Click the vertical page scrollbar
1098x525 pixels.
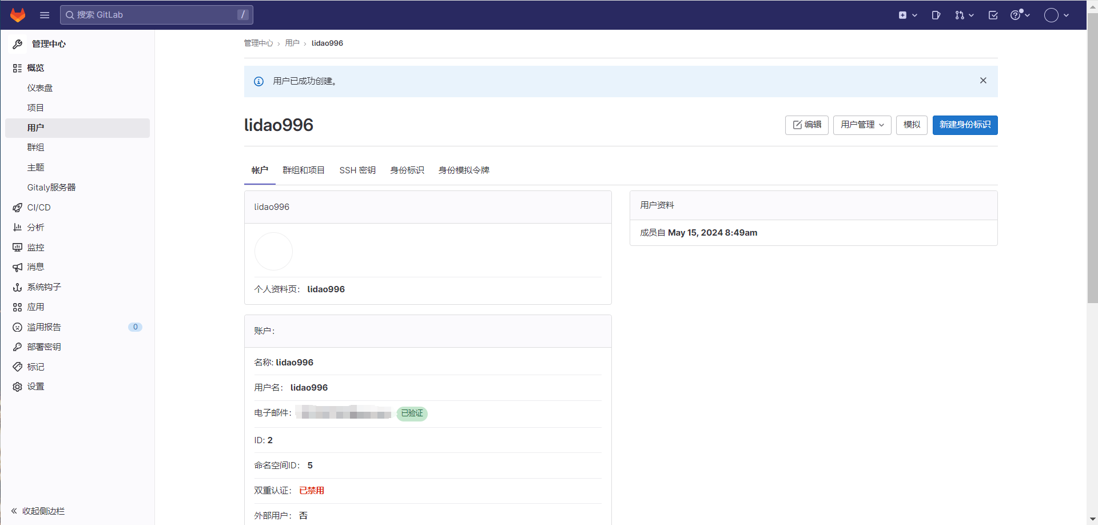[1092, 157]
